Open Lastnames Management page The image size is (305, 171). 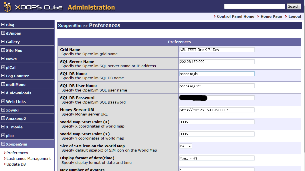click(29, 158)
